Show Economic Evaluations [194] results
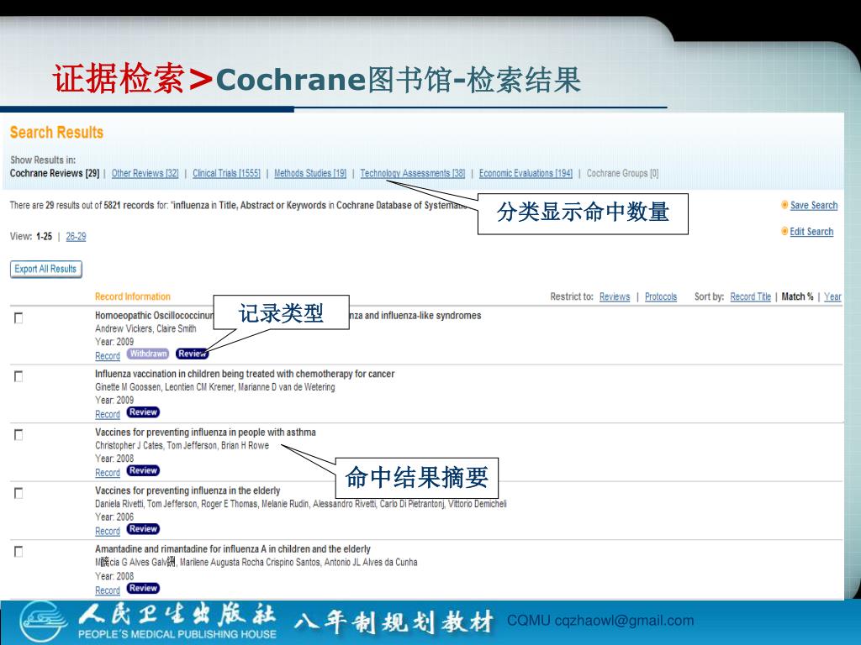The image size is (861, 645). pos(526,173)
